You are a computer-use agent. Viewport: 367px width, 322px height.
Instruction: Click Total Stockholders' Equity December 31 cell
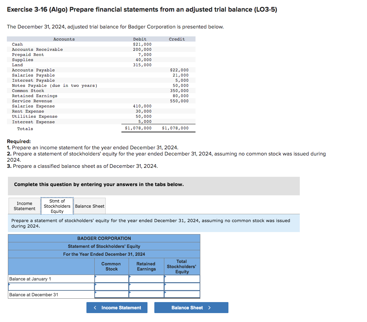click(x=182, y=294)
